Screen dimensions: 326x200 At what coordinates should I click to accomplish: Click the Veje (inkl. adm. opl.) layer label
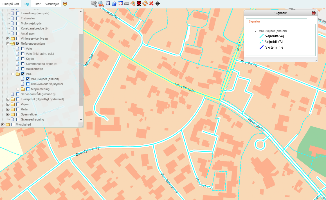(x=40, y=54)
